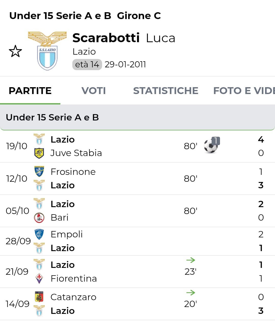
Task: Click the Juve Stabia team crest
Action: coord(39,153)
